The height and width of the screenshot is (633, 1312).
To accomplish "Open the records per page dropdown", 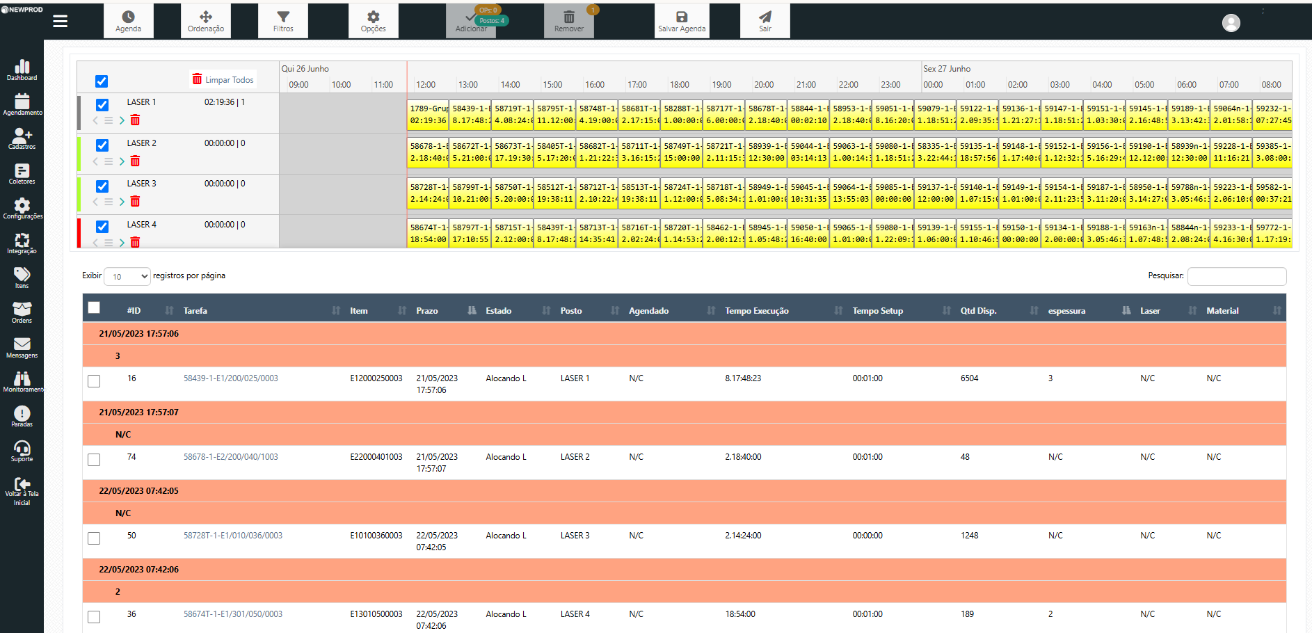I will tap(127, 276).
